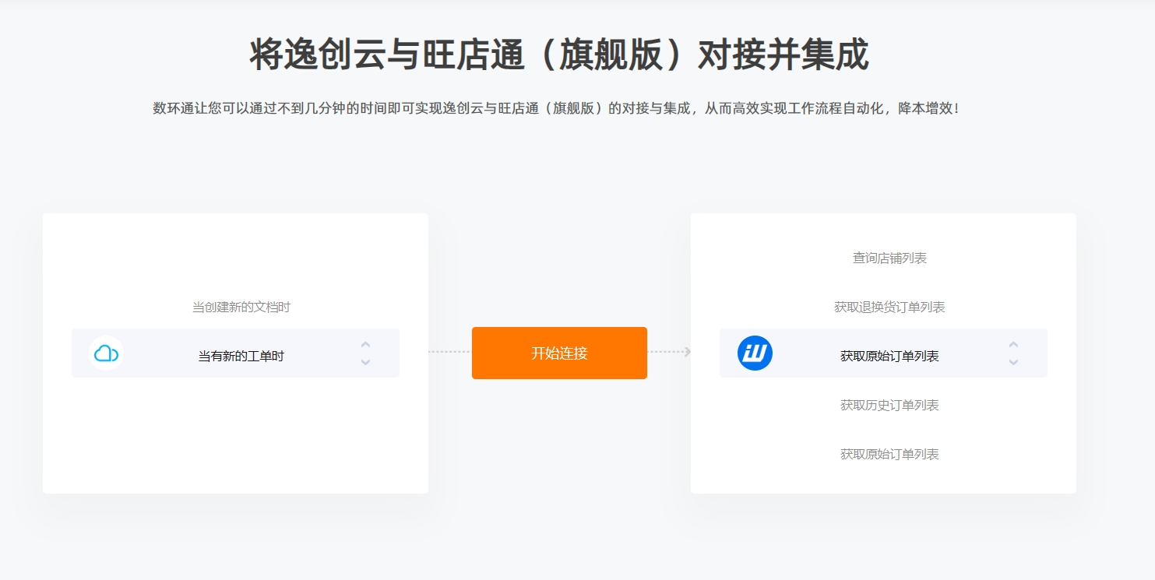Open the highlighted 获取原始订单列表 action selector
This screenshot has width=1155, height=580.
pyautogui.click(x=883, y=353)
